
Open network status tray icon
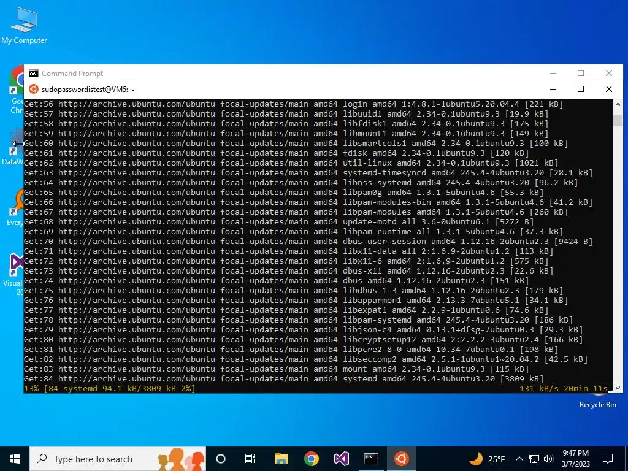point(534,459)
